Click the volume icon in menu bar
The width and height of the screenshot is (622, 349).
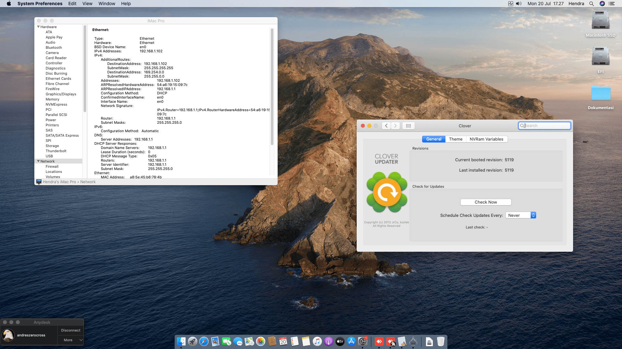tap(519, 4)
